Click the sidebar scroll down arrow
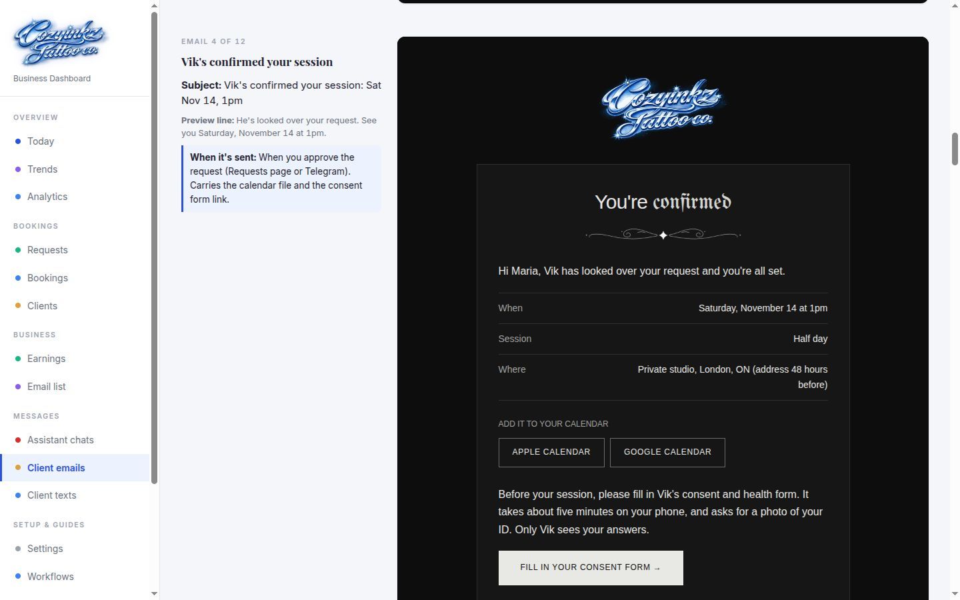 coord(155,594)
